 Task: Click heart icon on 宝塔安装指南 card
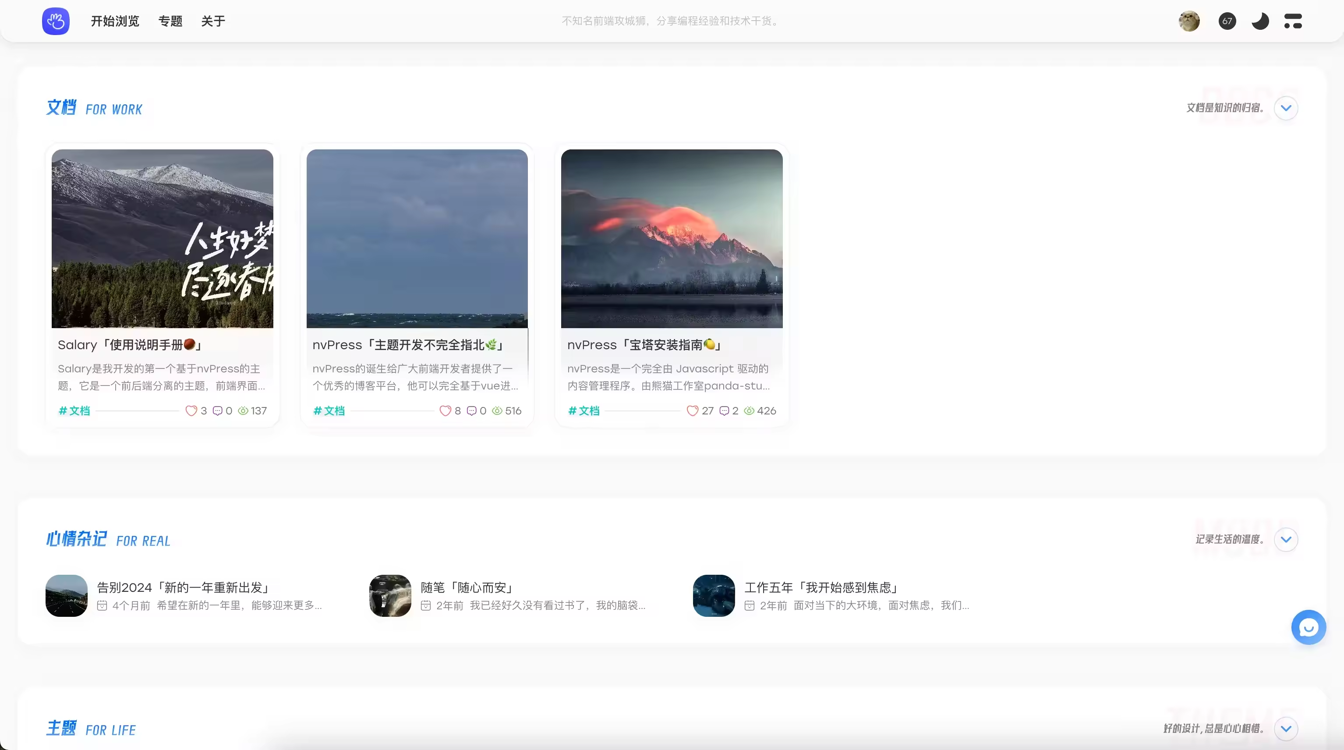(692, 411)
